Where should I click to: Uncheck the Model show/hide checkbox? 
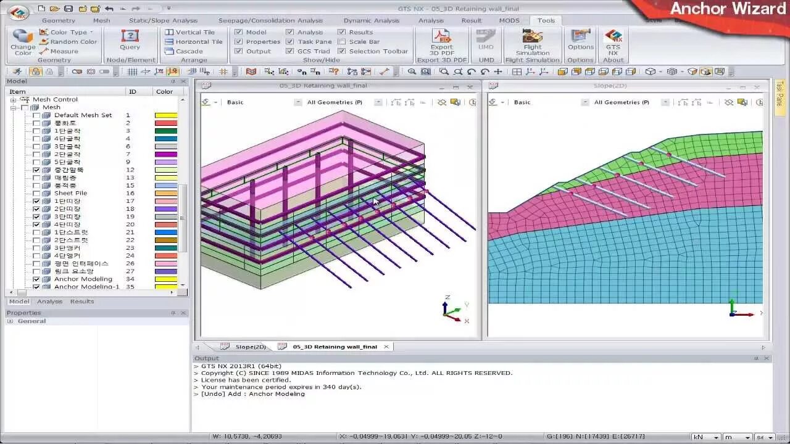tap(238, 32)
